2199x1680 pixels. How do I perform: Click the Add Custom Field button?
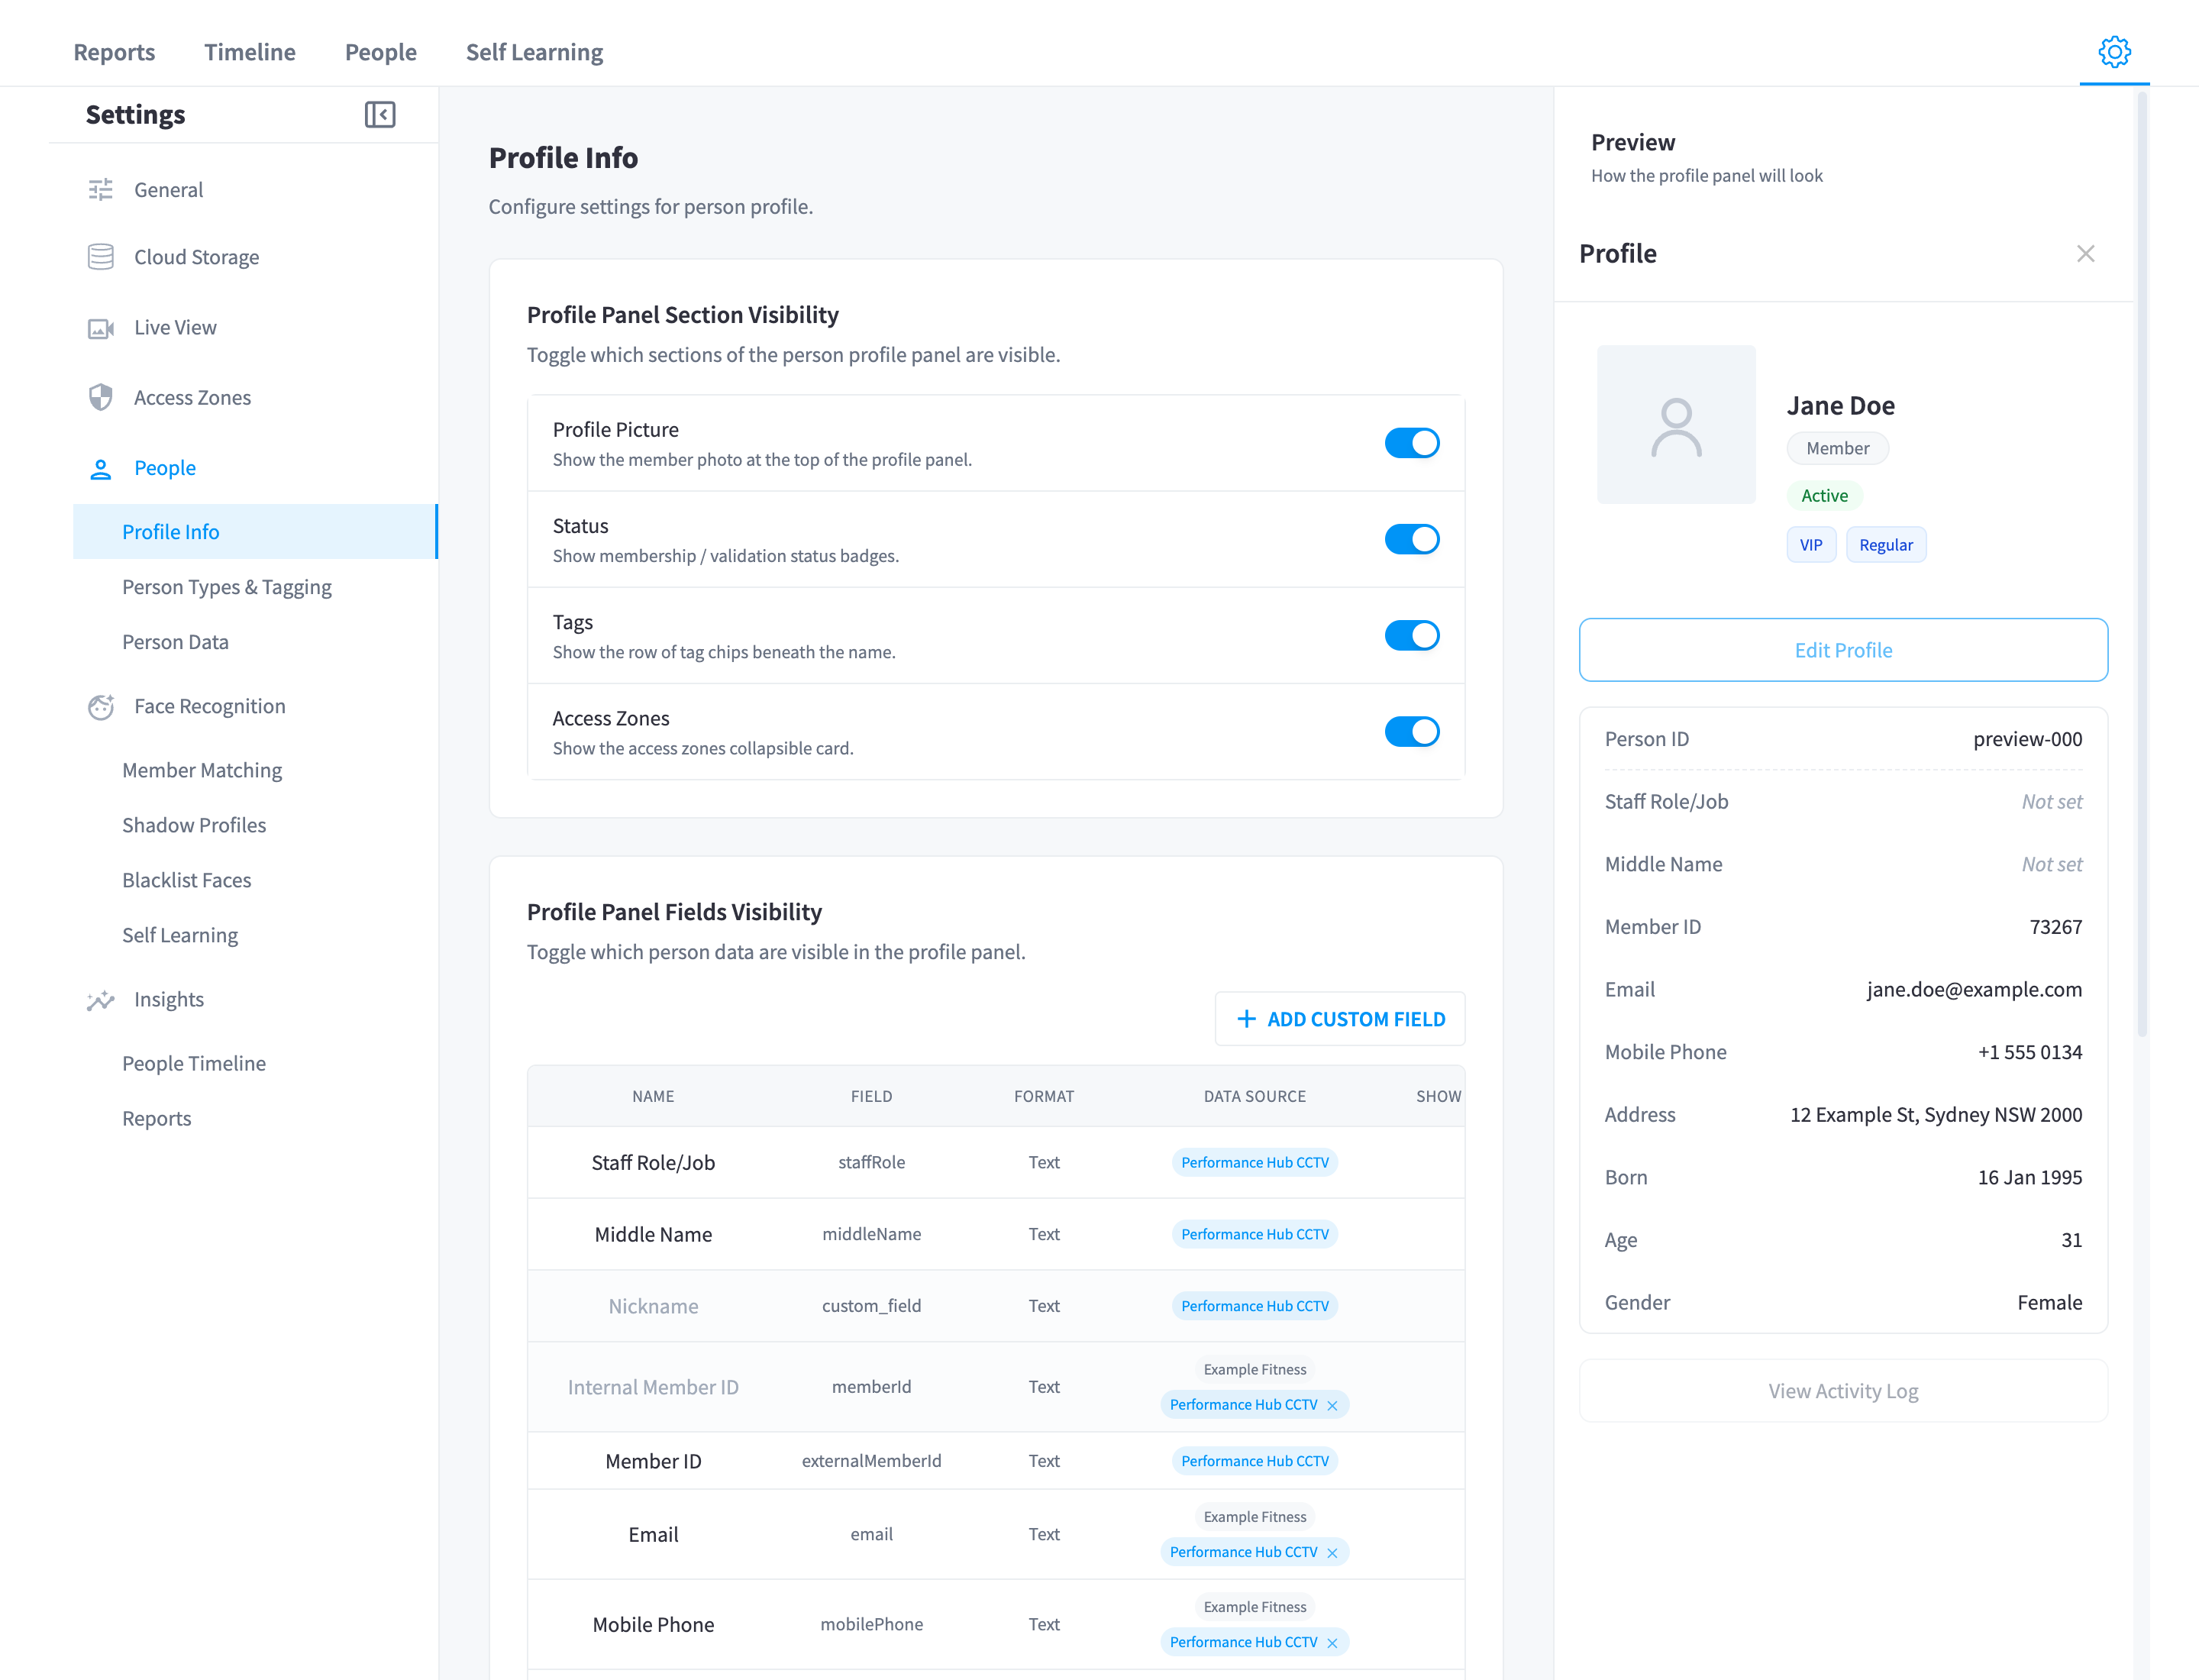pos(1340,1019)
